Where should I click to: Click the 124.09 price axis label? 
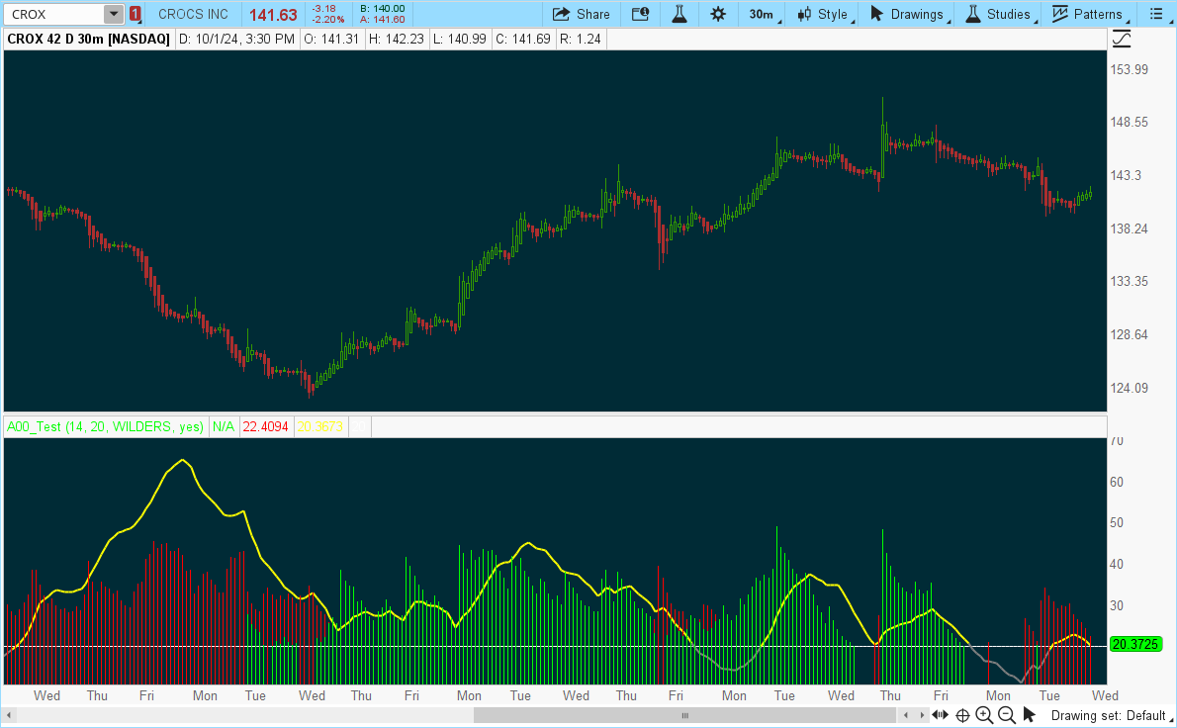pos(1129,388)
